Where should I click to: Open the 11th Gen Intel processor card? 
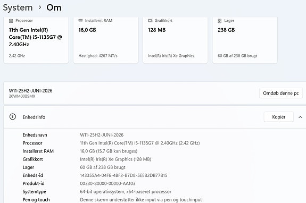point(36,40)
